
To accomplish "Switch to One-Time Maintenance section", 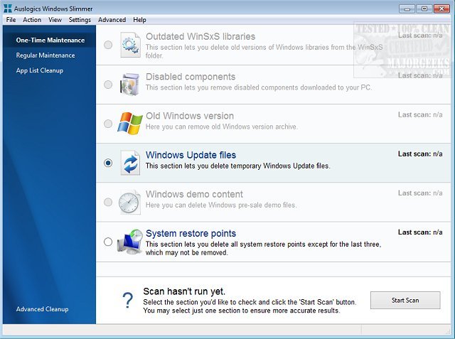I will [x=50, y=40].
